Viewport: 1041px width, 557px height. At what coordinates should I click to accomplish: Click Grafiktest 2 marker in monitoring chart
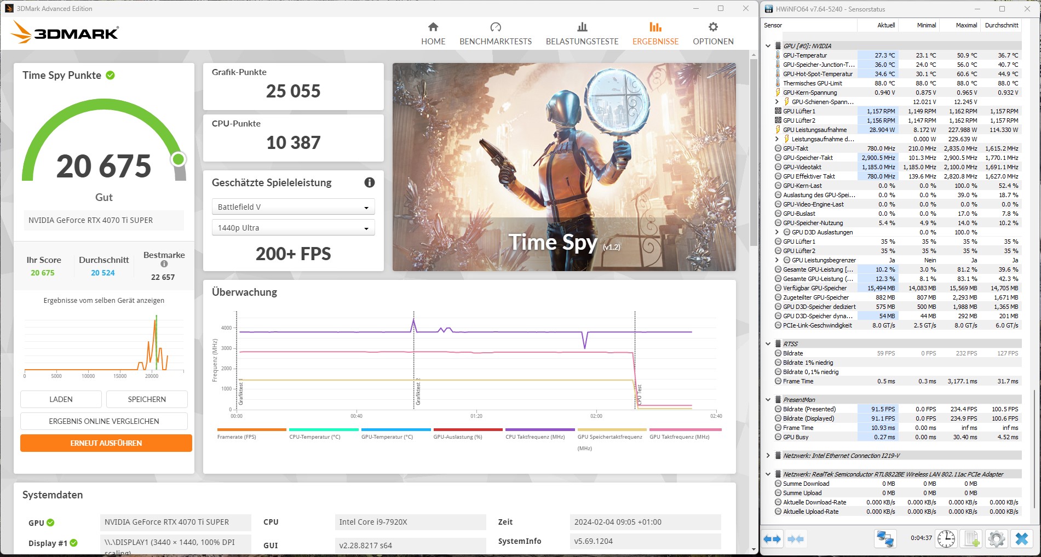(x=418, y=392)
